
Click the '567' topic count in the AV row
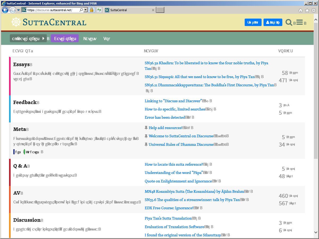pyautogui.click(x=283, y=203)
